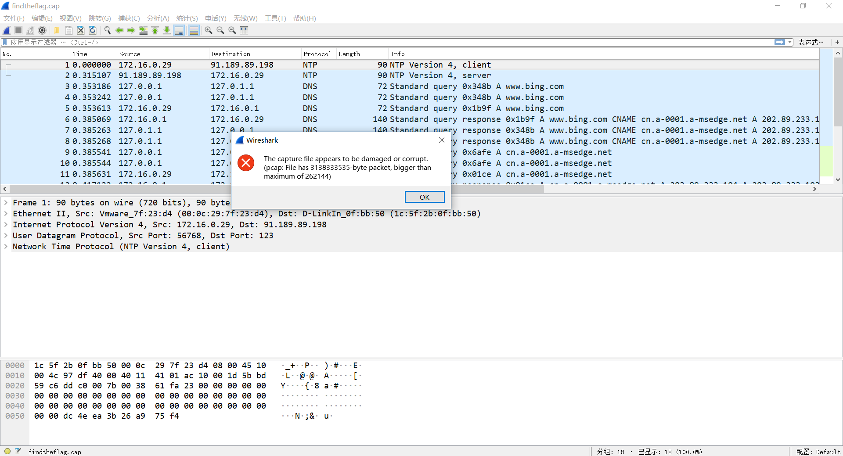
Task: Toggle packet list colorization
Action: tap(194, 30)
